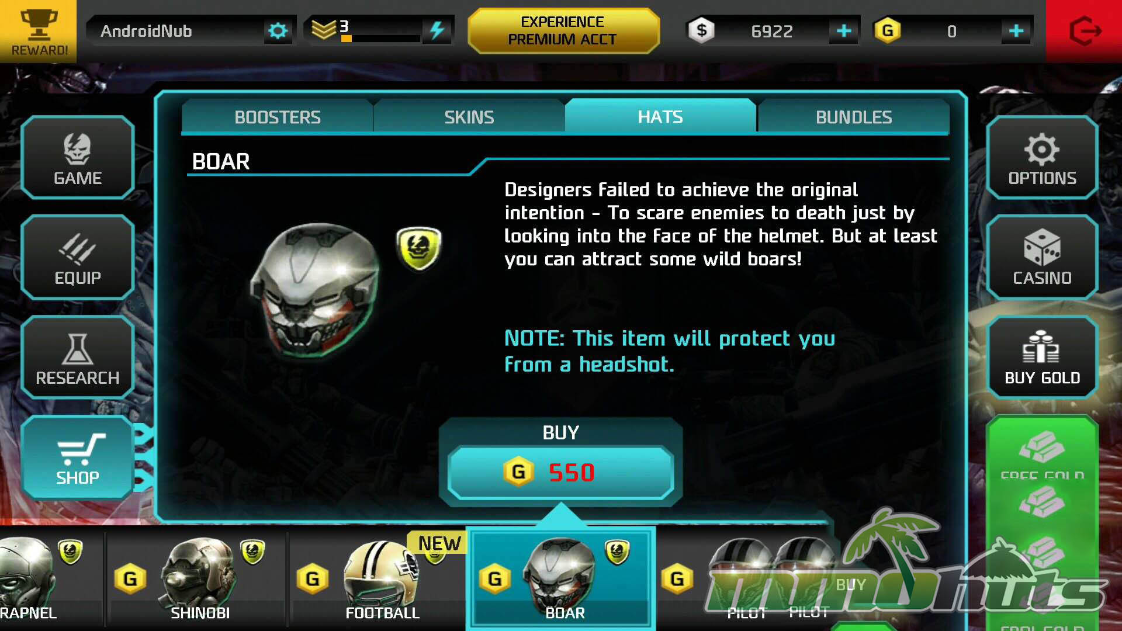Viewport: 1122px width, 631px height.
Task: Tap the lightning bolt energy icon
Action: coord(438,30)
